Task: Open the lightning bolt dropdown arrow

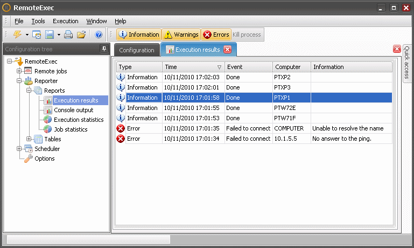Action: point(27,35)
